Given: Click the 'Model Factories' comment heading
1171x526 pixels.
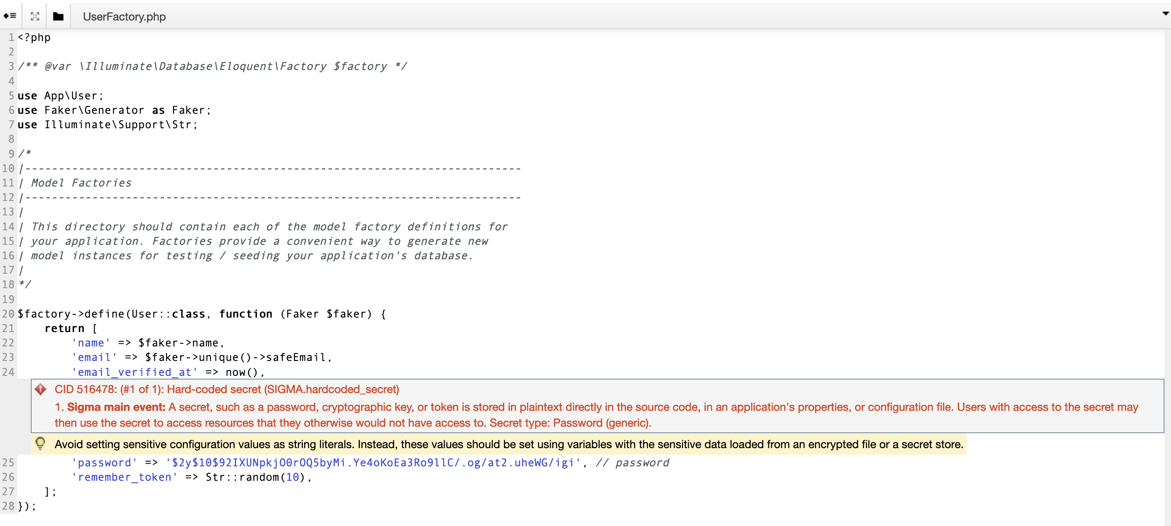Looking at the screenshot, I should [x=81, y=183].
